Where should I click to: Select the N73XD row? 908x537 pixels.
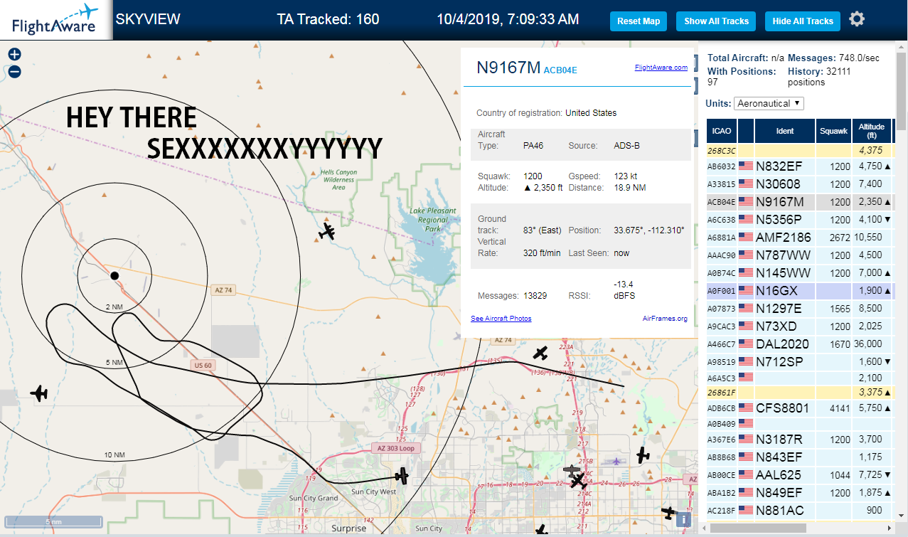coord(800,326)
